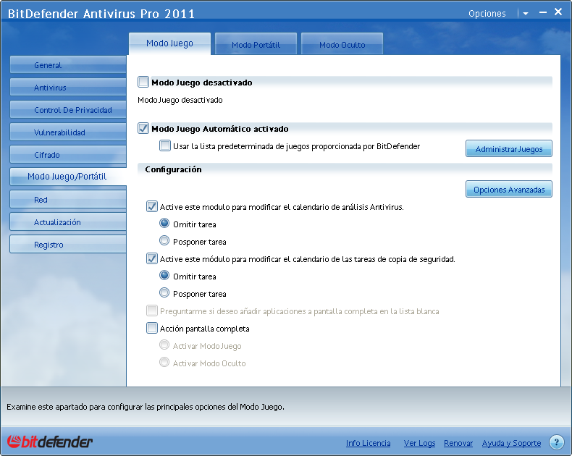
Task: Open the Control De Privacidad section
Action: coord(68,110)
